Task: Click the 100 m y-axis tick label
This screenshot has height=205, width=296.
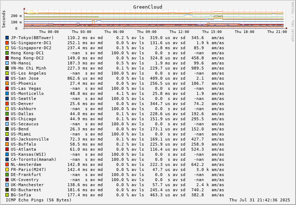Action: 16,22
